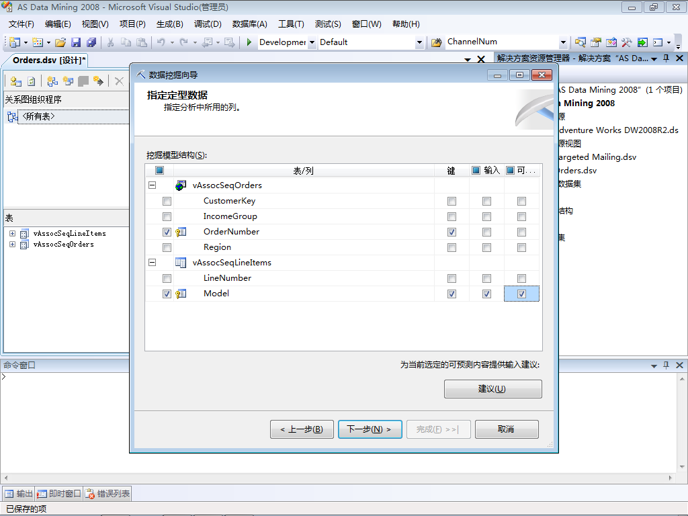688x516 pixels.
Task: Open Solution Explorer via toolbar icon
Action: coord(580,42)
